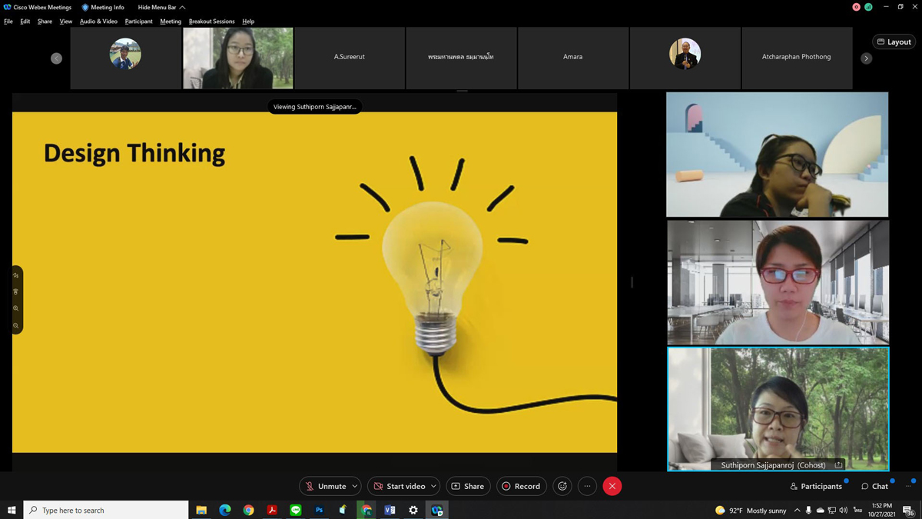Start video with the camera button
This screenshot has height=519, width=922.
(x=399, y=486)
